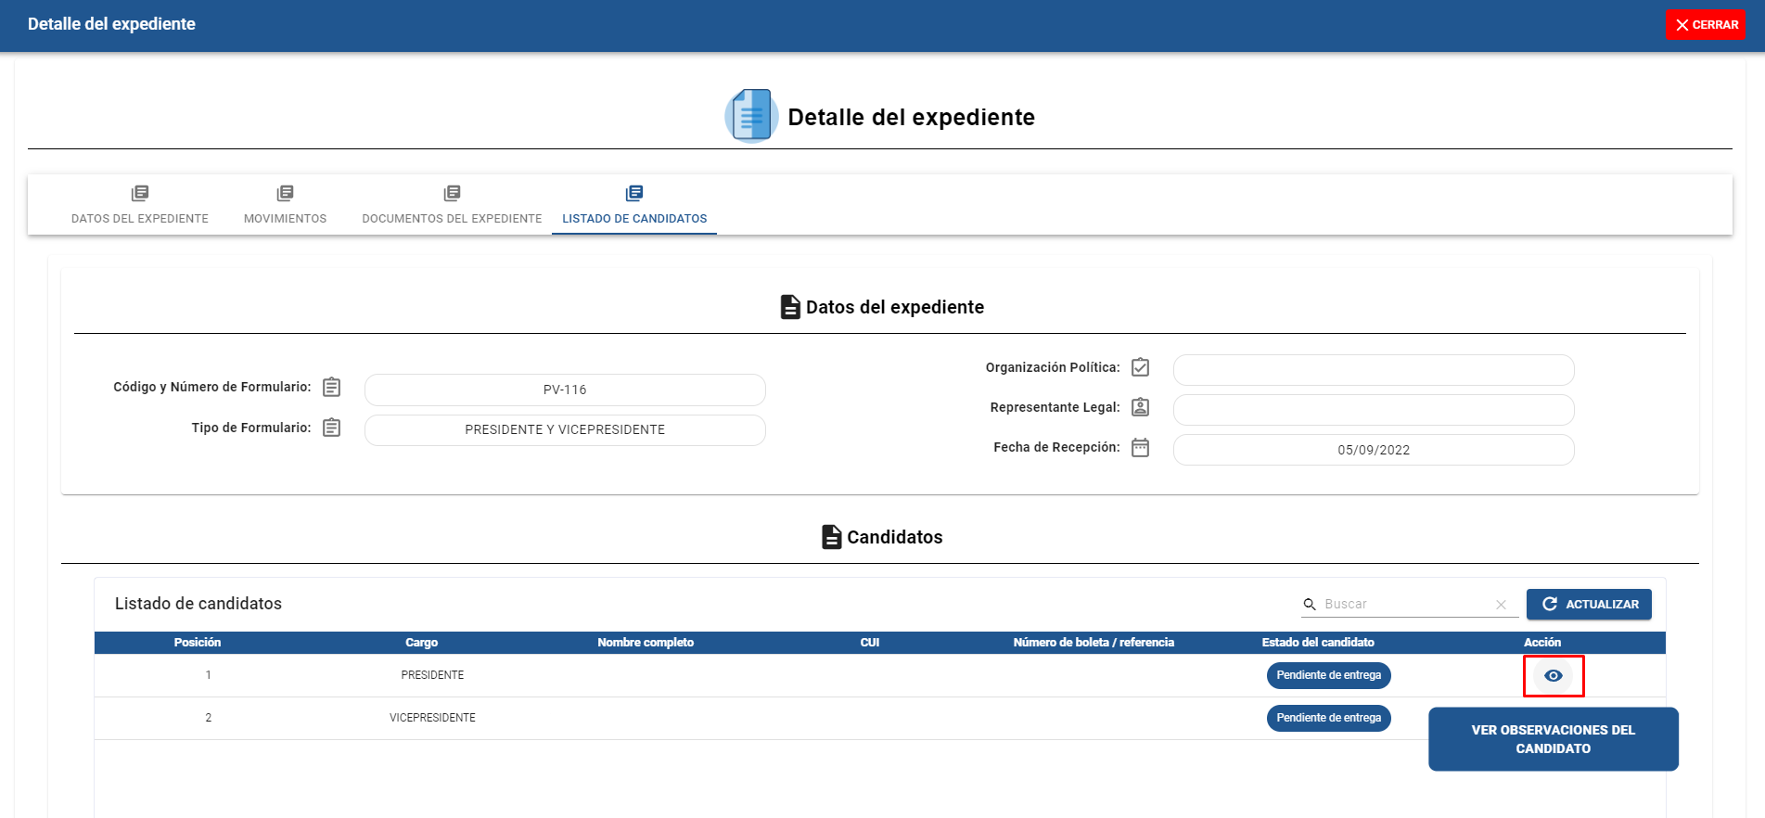Clear the search field with the X icon
Screen dimensions: 1765x818
pos(1501,604)
